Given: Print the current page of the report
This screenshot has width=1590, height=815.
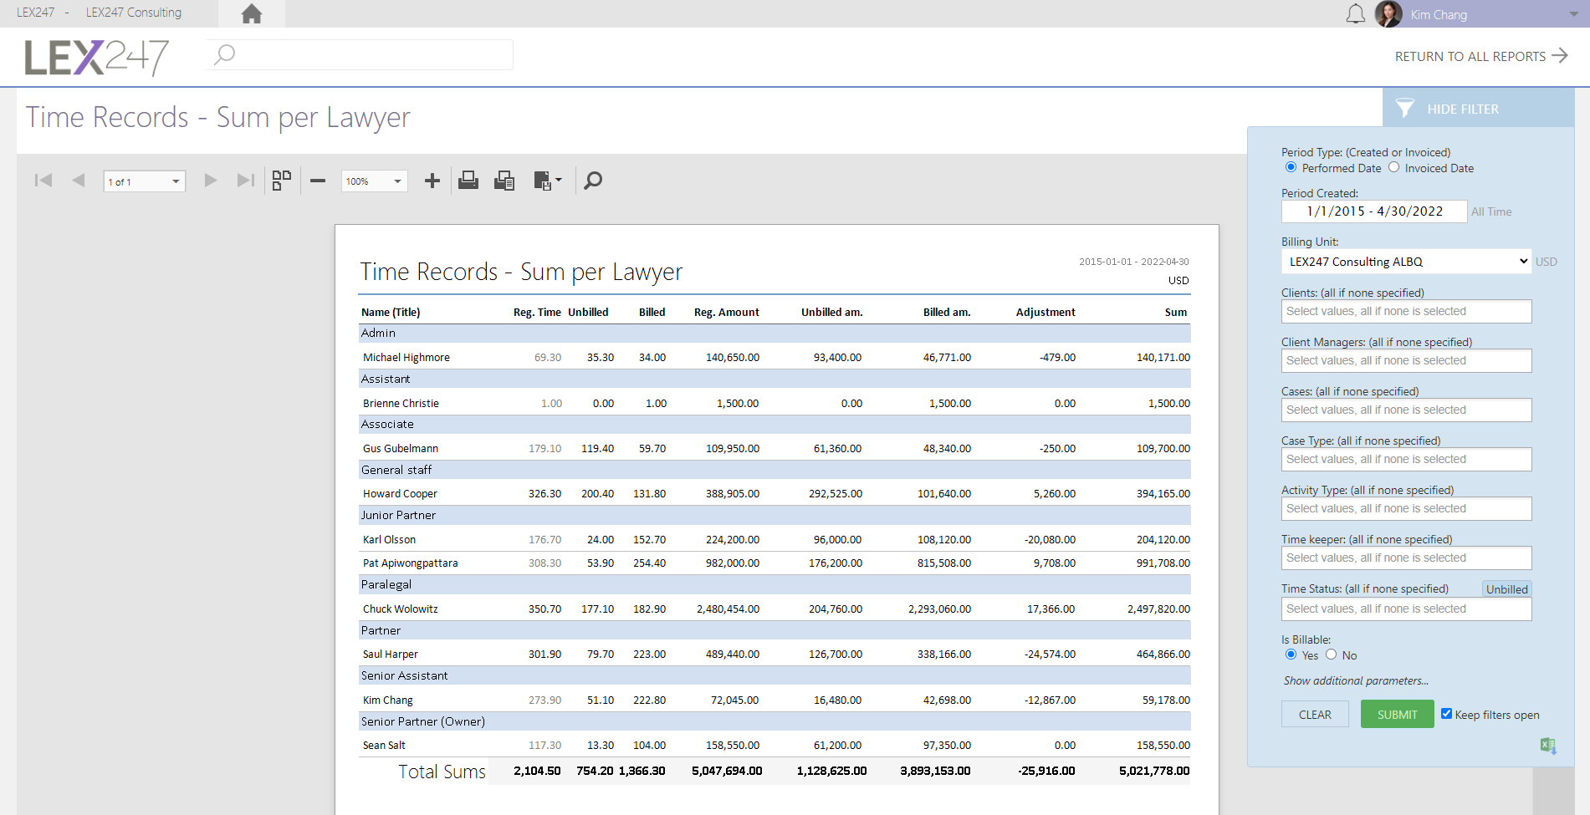Looking at the screenshot, I should coord(504,181).
